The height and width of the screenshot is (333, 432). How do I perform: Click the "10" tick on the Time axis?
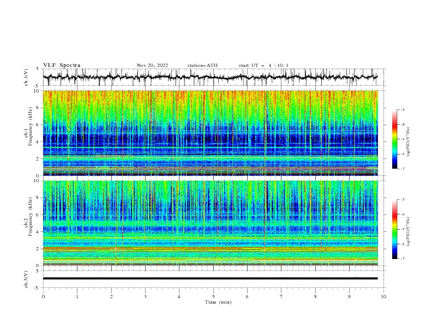click(x=383, y=297)
